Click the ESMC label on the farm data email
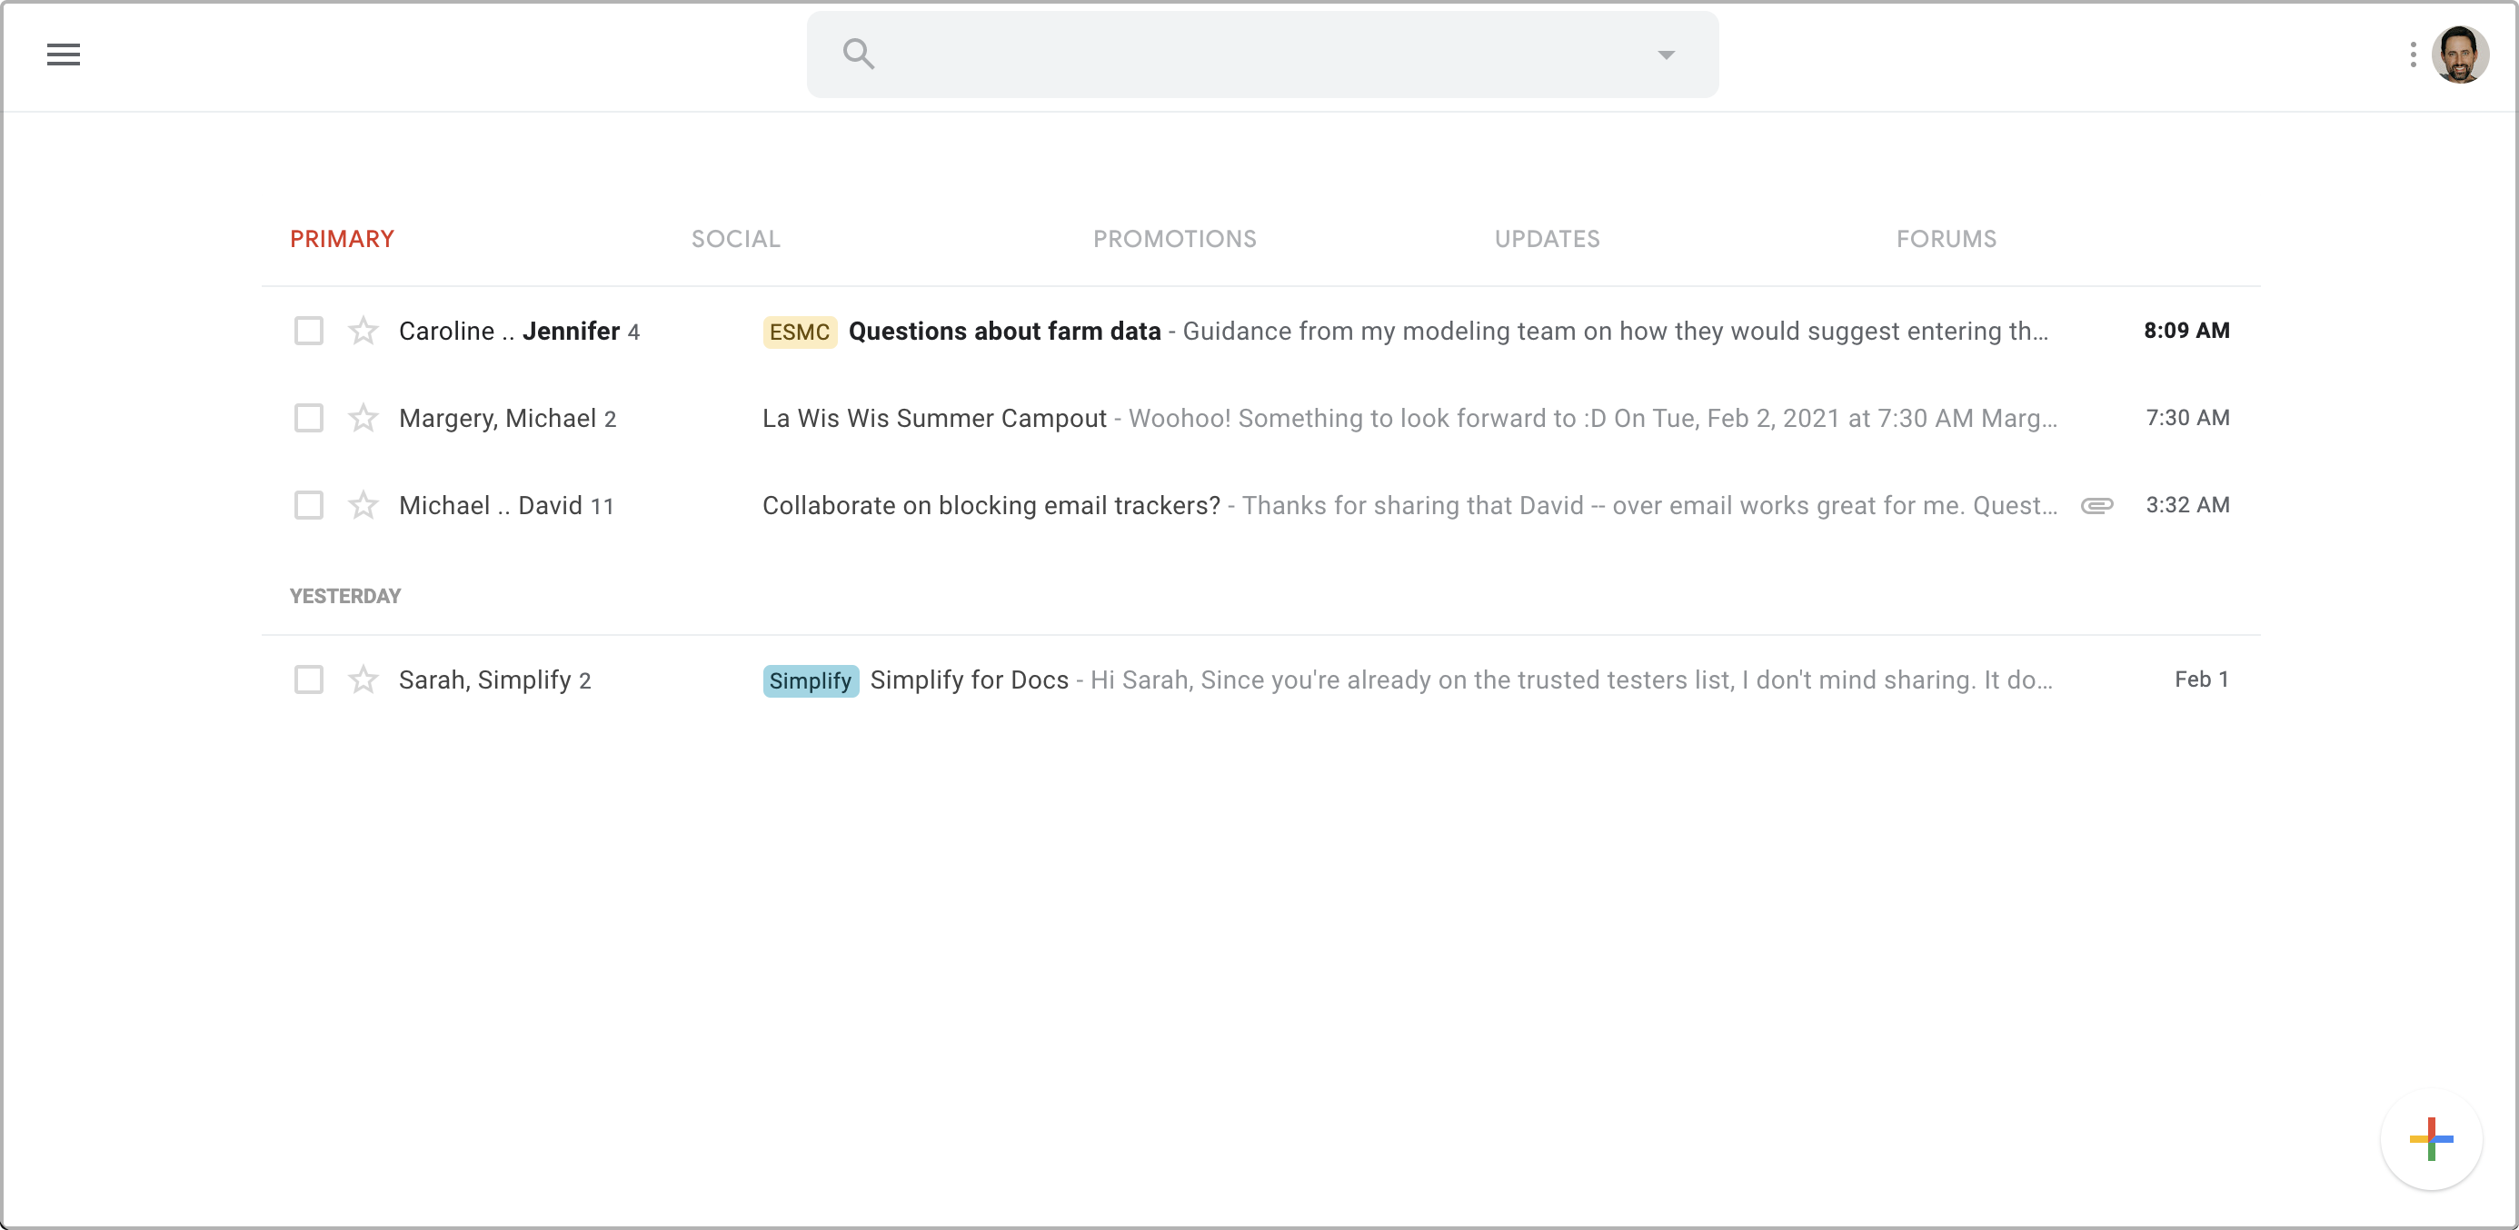This screenshot has height=1230, width=2519. point(799,332)
